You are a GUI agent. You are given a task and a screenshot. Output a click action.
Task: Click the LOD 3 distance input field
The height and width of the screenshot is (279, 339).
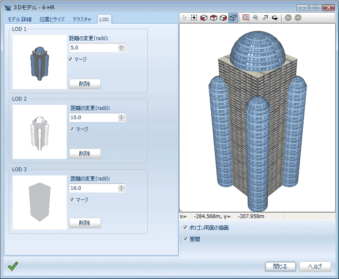(x=93, y=188)
